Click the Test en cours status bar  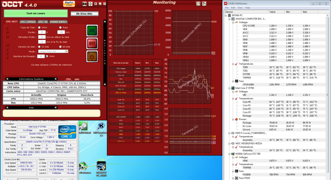36,13
